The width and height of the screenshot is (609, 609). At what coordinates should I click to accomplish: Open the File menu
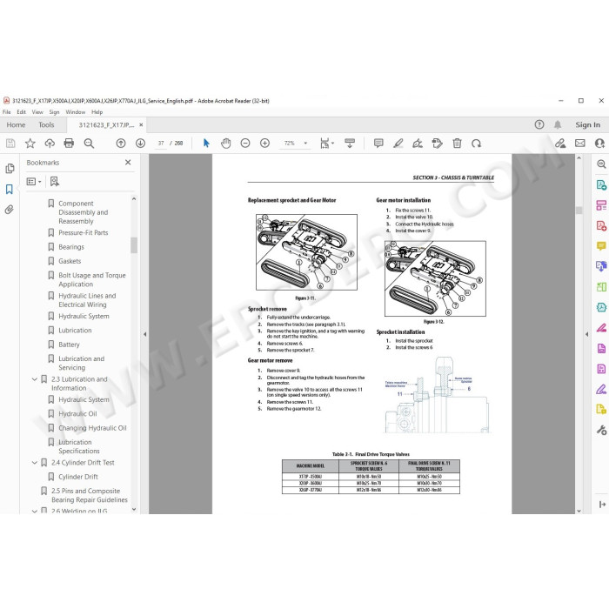(x=7, y=112)
